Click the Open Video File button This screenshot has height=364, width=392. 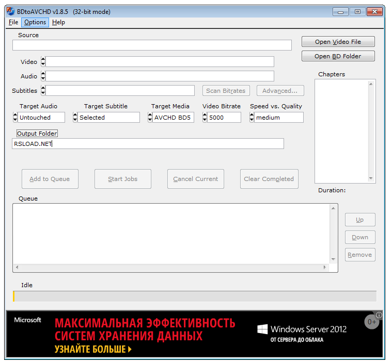[x=338, y=42]
